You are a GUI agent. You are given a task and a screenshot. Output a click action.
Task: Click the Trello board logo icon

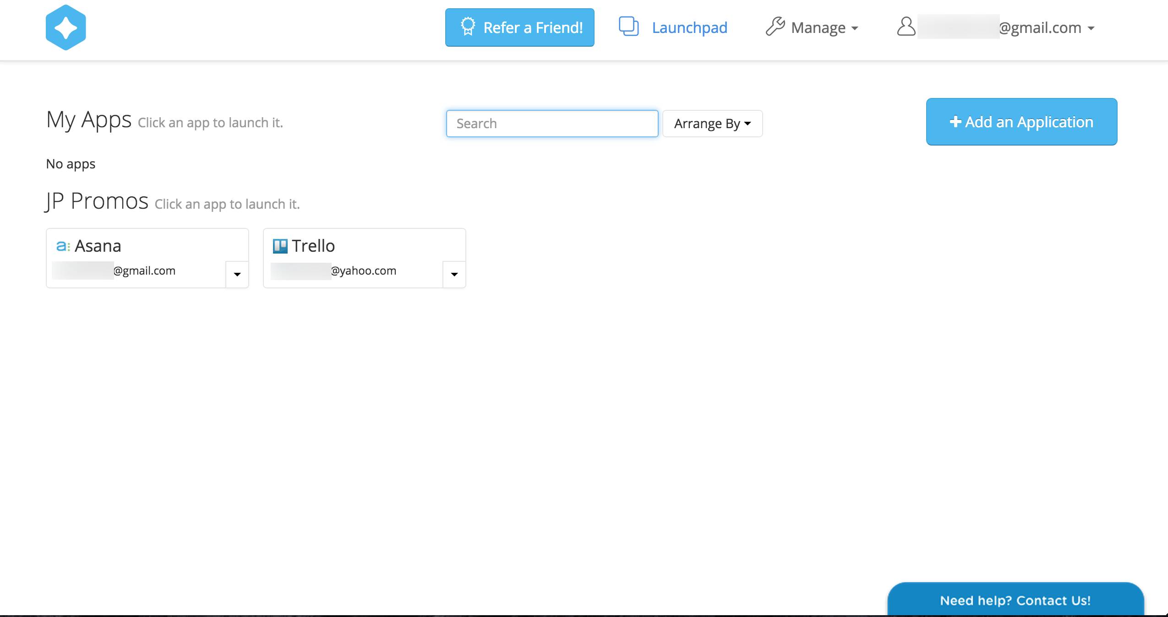pyautogui.click(x=280, y=246)
